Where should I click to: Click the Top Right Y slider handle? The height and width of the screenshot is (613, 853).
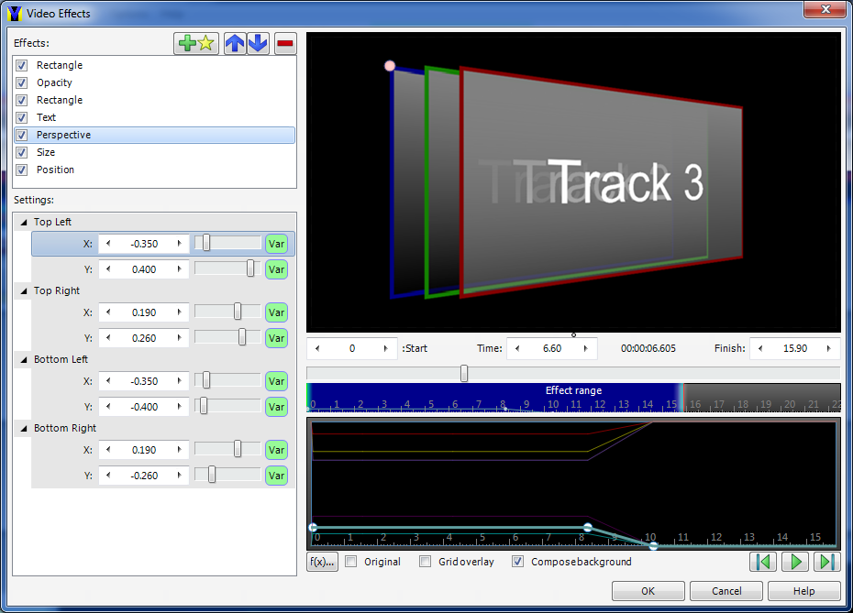(x=242, y=337)
